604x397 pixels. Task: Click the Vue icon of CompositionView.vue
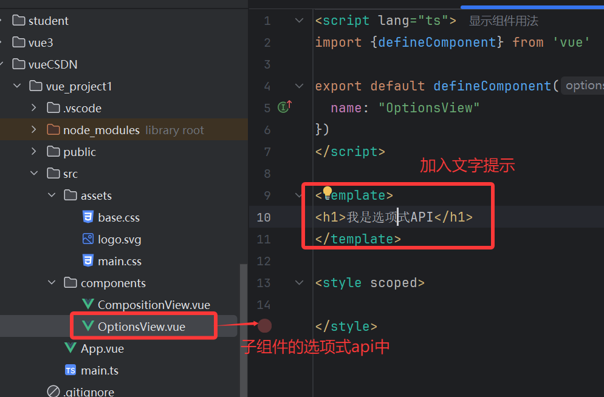click(88, 304)
